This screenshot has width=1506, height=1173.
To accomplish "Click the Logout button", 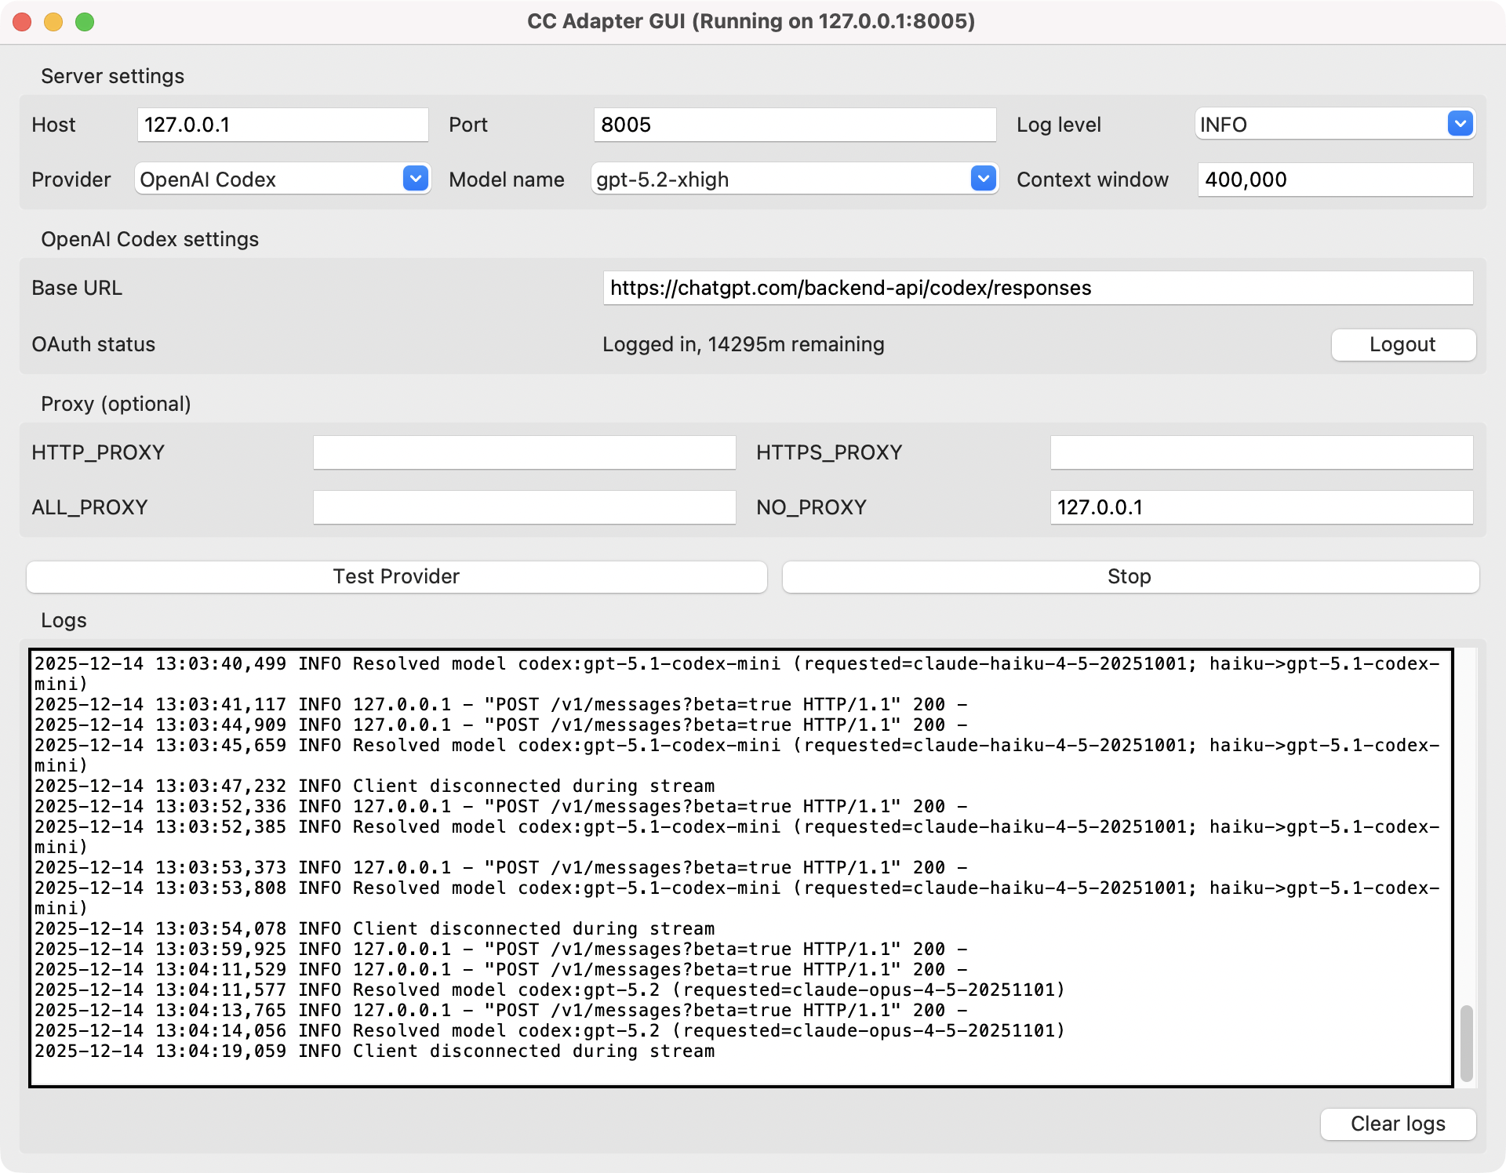I will click(1402, 344).
